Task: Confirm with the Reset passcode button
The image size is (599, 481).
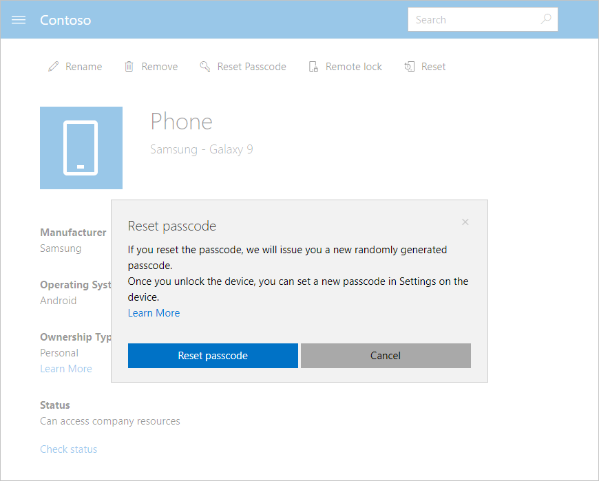Action: coord(213,356)
